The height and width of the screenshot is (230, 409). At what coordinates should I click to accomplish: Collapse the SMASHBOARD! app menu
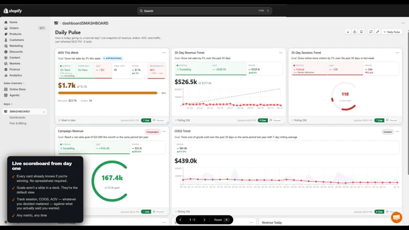(43, 111)
